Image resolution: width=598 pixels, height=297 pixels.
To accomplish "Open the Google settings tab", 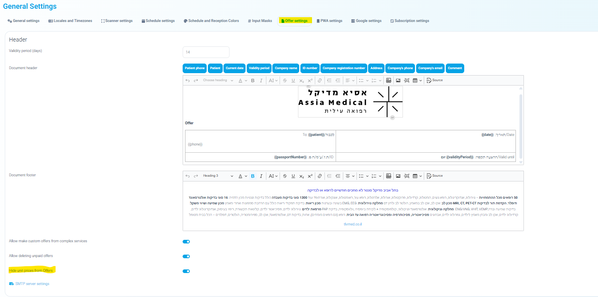I will click(366, 21).
